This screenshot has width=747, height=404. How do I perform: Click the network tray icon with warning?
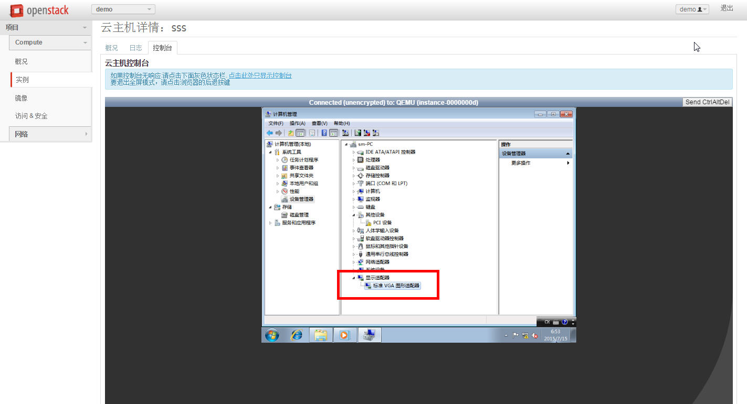click(x=525, y=335)
